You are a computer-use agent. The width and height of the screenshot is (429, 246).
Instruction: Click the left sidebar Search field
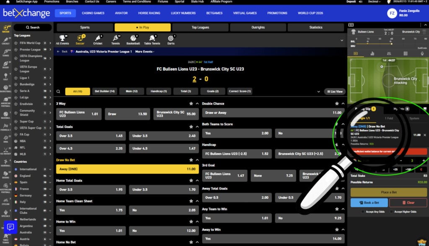33,27
